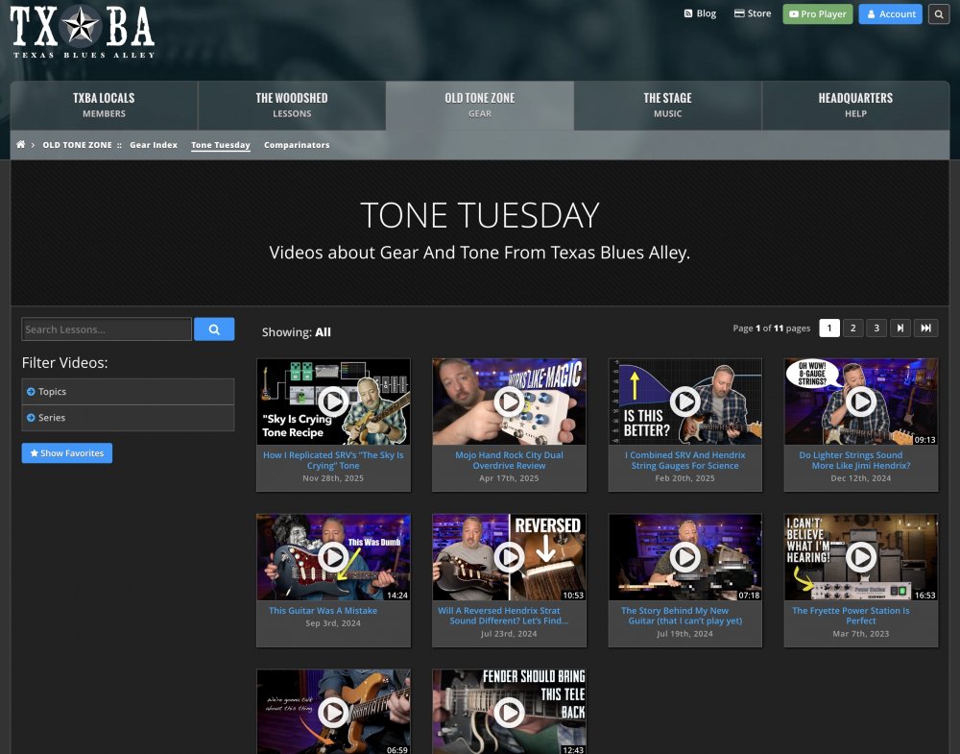This screenshot has height=754, width=960.
Task: Go to page 2 of results
Action: (852, 328)
